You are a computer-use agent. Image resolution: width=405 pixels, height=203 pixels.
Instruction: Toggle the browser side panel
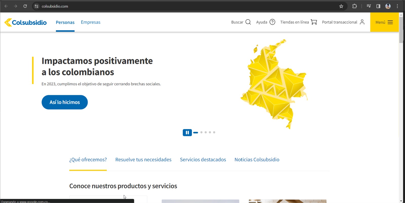[x=378, y=6]
